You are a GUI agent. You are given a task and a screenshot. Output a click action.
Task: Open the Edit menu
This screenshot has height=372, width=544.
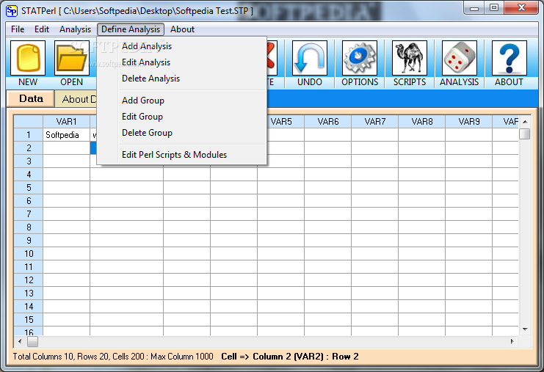point(42,29)
